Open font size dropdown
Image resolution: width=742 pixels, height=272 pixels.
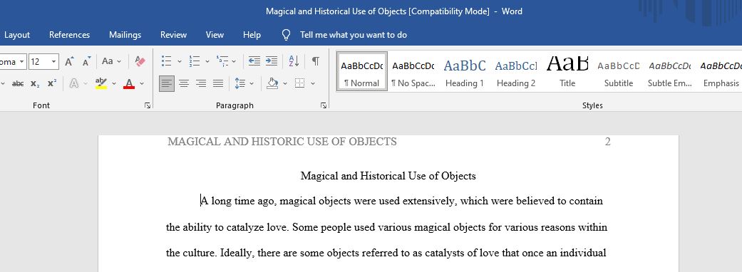(x=54, y=61)
